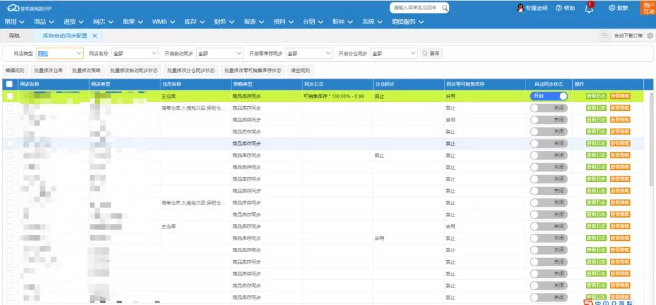
Task: Check the select-all checkbox in table header
Action: tap(9, 84)
